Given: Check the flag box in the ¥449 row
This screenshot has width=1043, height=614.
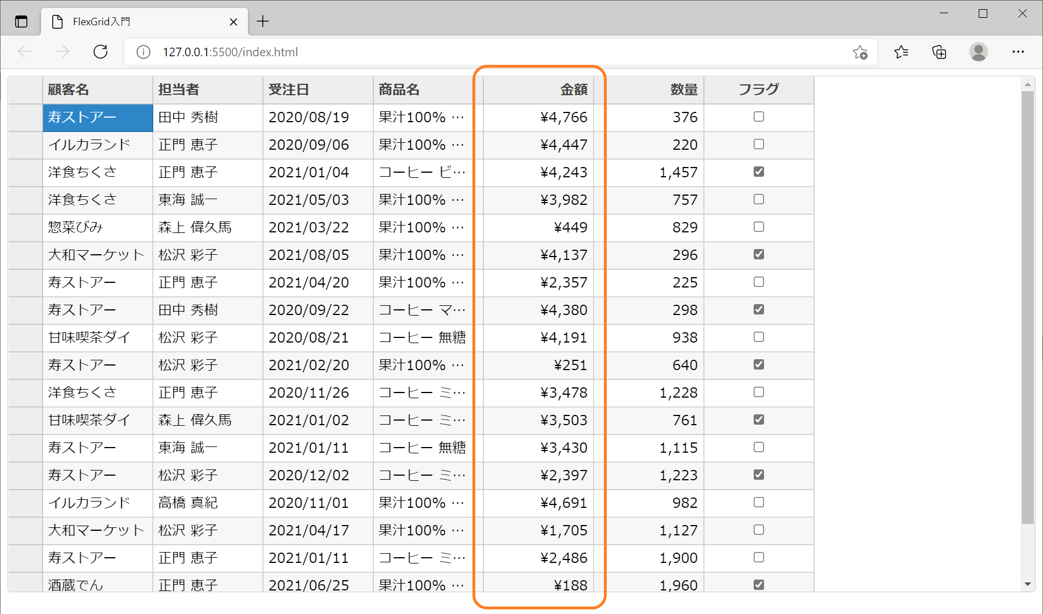Looking at the screenshot, I should pos(759,227).
